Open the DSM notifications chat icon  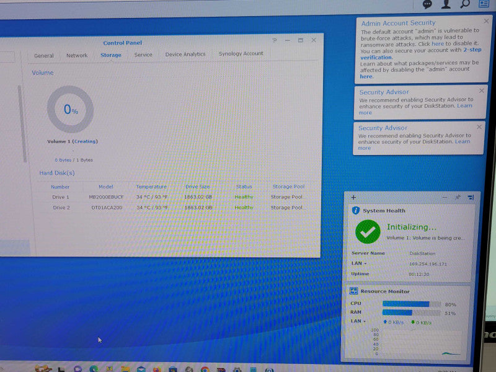click(427, 4)
